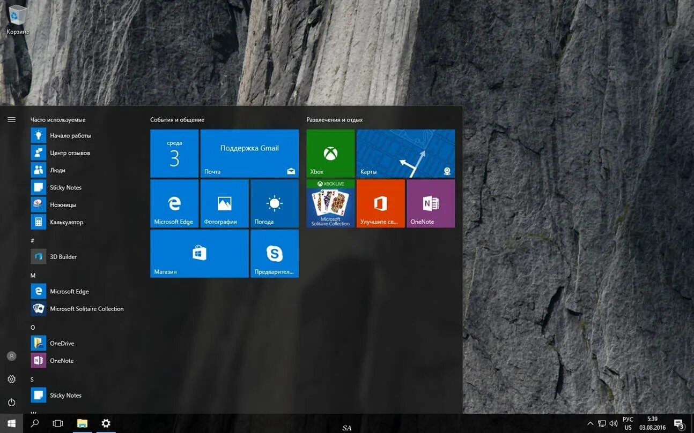Click the O letter section header
This screenshot has width=694, height=433.
coord(33,328)
